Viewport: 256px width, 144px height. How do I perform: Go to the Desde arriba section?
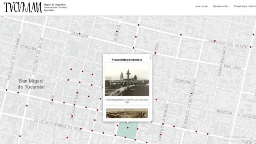pos(221,6)
